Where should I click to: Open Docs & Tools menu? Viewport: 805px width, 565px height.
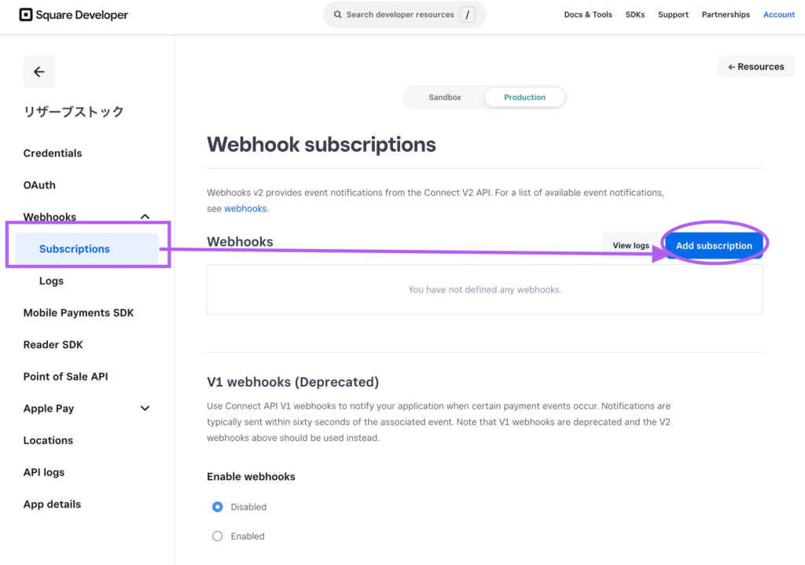588,14
